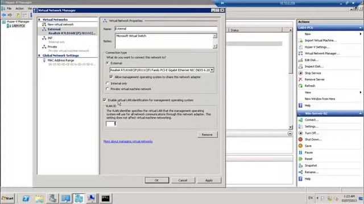Image resolution: width=364 pixels, height=204 pixels.
Task: Click the Connect icon for Win-Server-02
Action: tap(300, 120)
